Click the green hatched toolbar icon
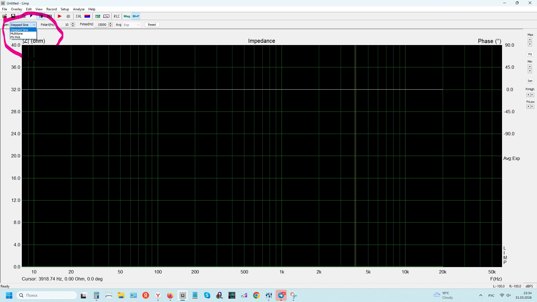Viewport: 537px width, 302px height. 98,16
